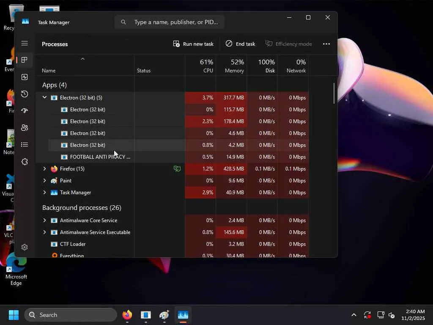Open the Users sidebar page
433x325 pixels.
25,128
